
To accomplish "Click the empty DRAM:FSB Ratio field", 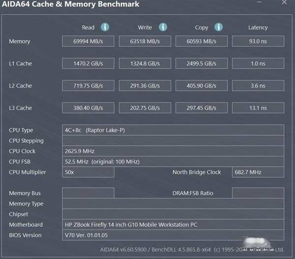I will click(x=258, y=193).
